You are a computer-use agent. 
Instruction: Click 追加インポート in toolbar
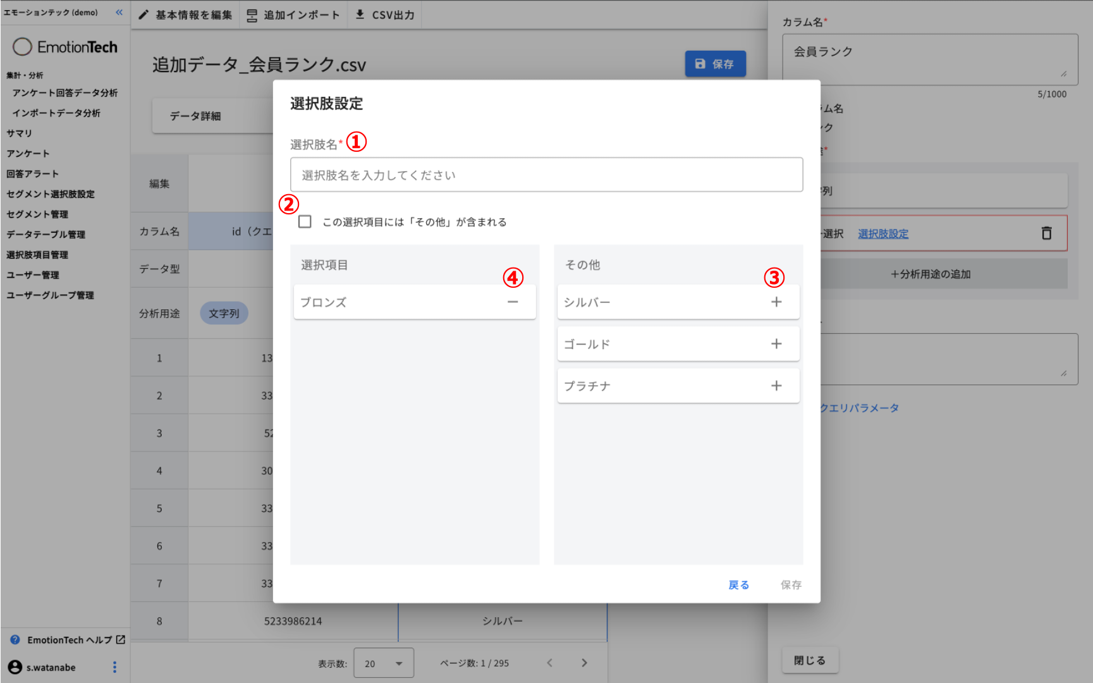click(x=293, y=15)
